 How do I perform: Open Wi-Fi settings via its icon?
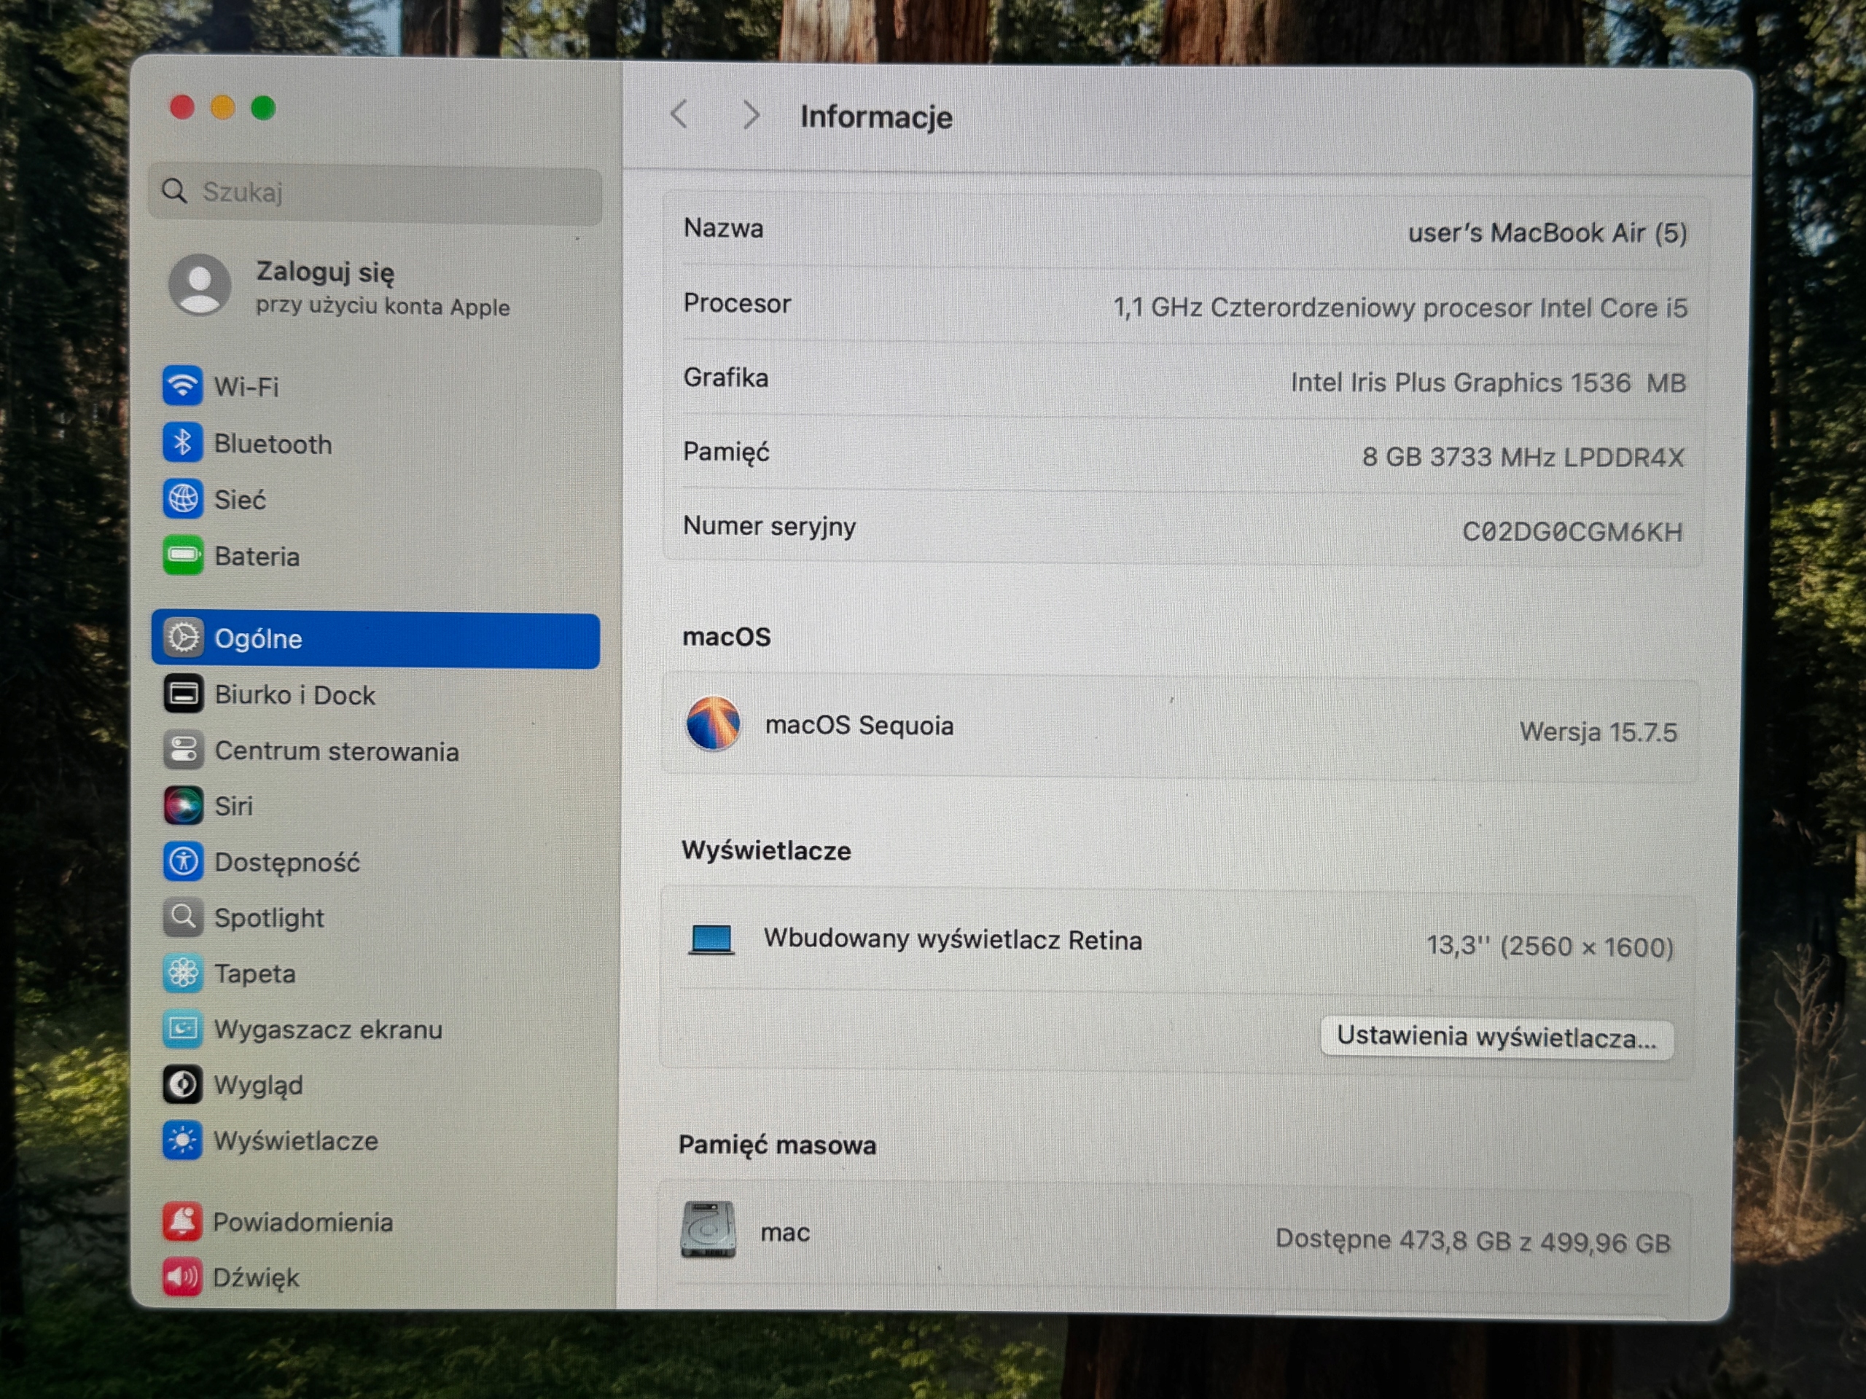182,386
